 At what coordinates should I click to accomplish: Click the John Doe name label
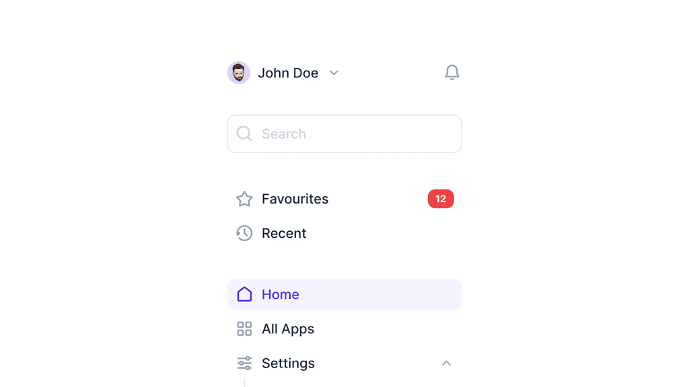click(289, 73)
